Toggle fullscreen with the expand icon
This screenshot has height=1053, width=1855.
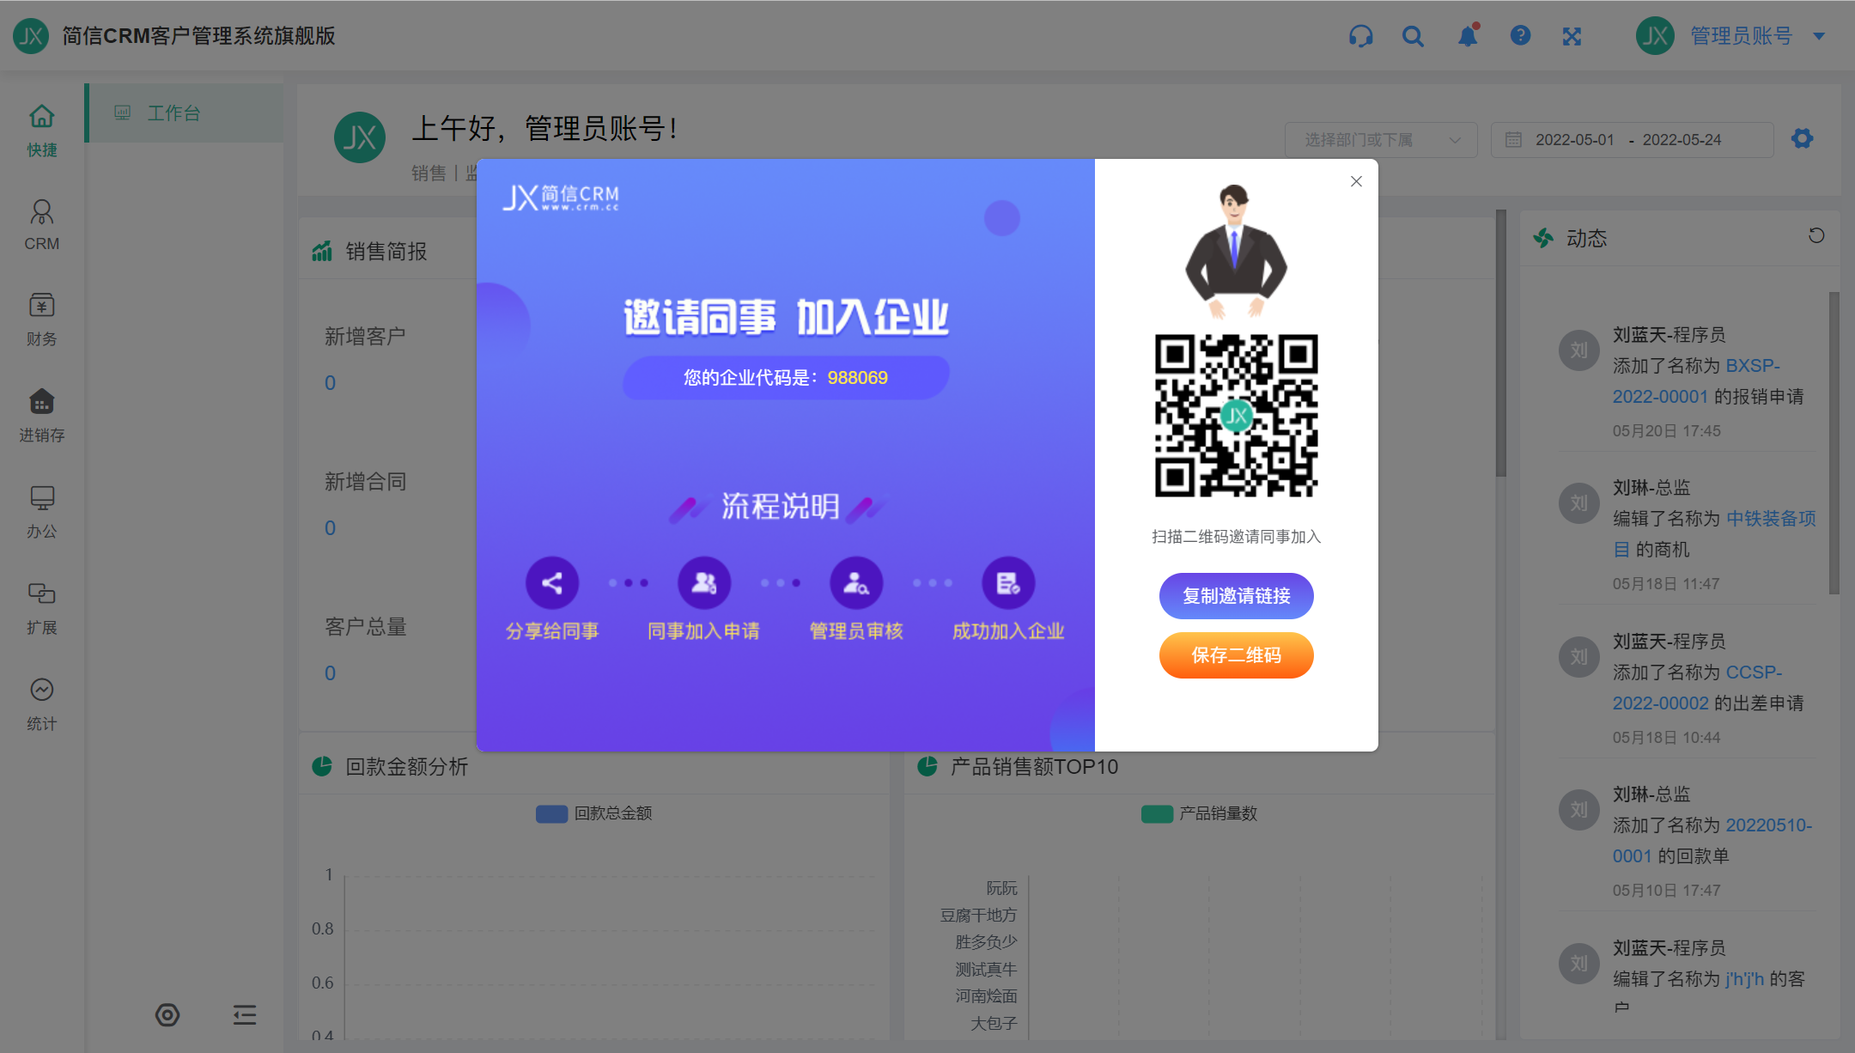pos(1572,36)
